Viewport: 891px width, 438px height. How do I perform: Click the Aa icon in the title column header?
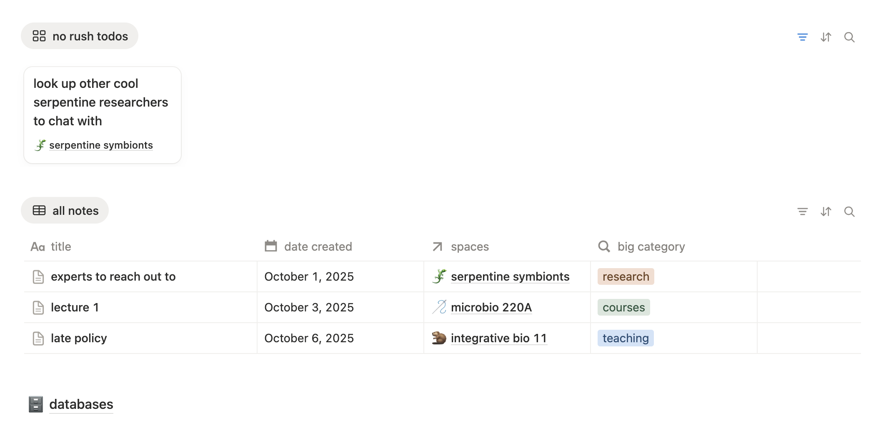pyautogui.click(x=38, y=246)
